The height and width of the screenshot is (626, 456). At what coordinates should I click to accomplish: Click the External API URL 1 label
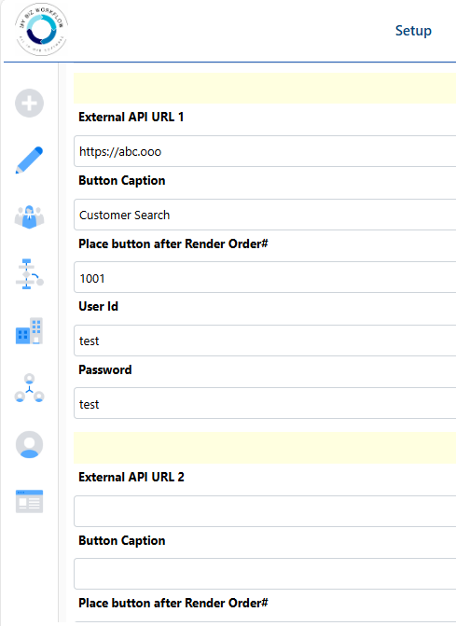point(131,117)
